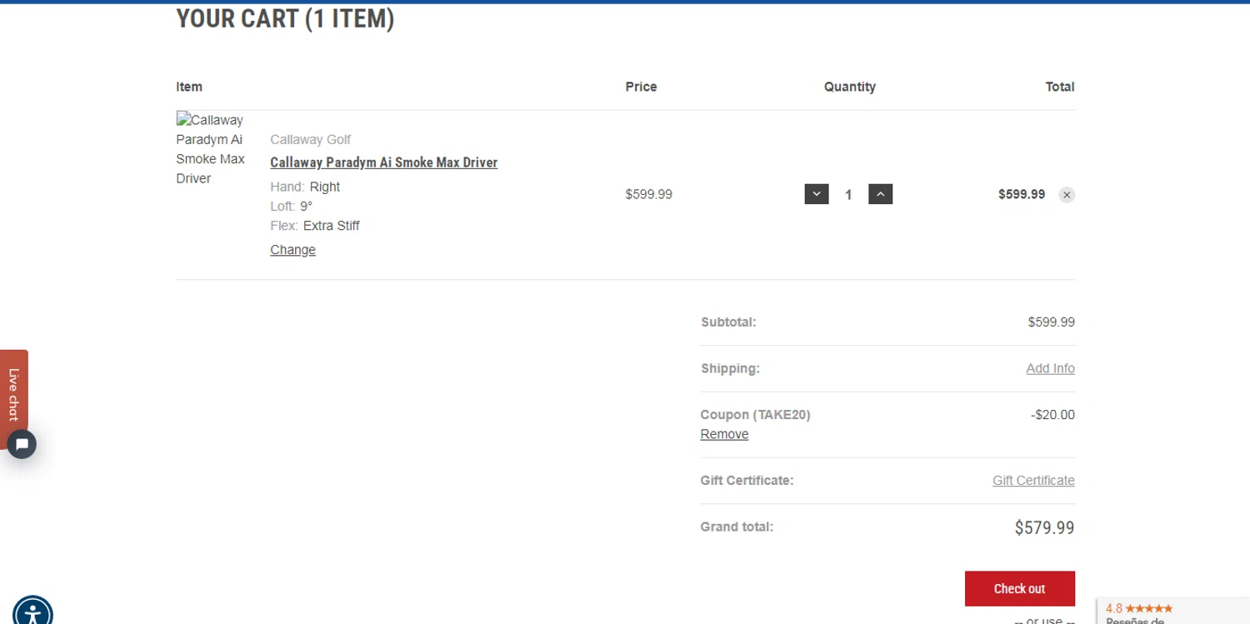This screenshot has width=1250, height=624.
Task: Select the Loft 9° value
Action: click(x=306, y=207)
